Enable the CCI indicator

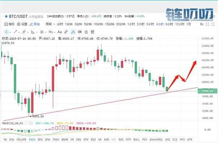pyautogui.click(x=175, y=139)
